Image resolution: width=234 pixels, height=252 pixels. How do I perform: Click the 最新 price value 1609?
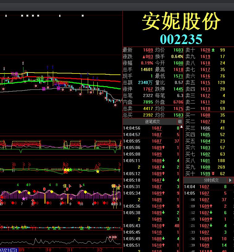pos(148,50)
